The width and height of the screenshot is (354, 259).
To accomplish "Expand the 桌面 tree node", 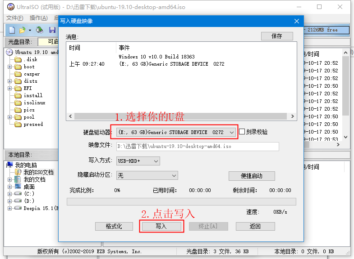I will pos(9,187).
